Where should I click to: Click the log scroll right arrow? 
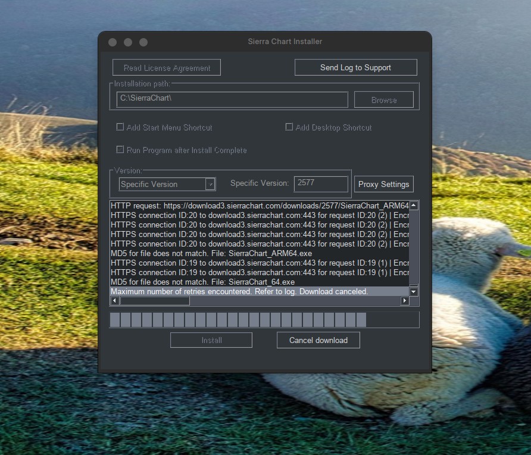pos(405,301)
